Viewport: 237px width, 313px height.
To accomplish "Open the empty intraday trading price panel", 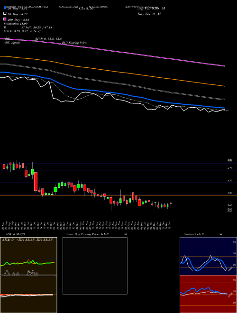I will (x=95, y=266).
